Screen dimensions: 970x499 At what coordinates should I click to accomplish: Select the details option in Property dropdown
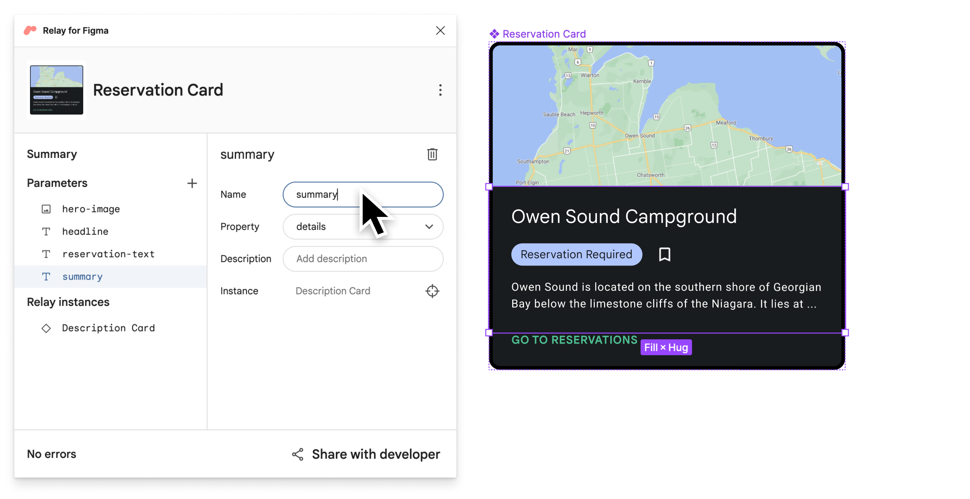363,226
